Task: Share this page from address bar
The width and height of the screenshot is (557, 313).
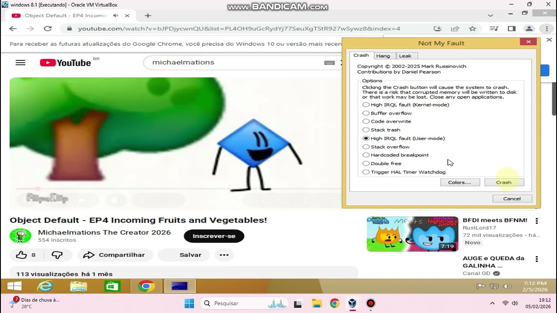Action: click(x=455, y=29)
